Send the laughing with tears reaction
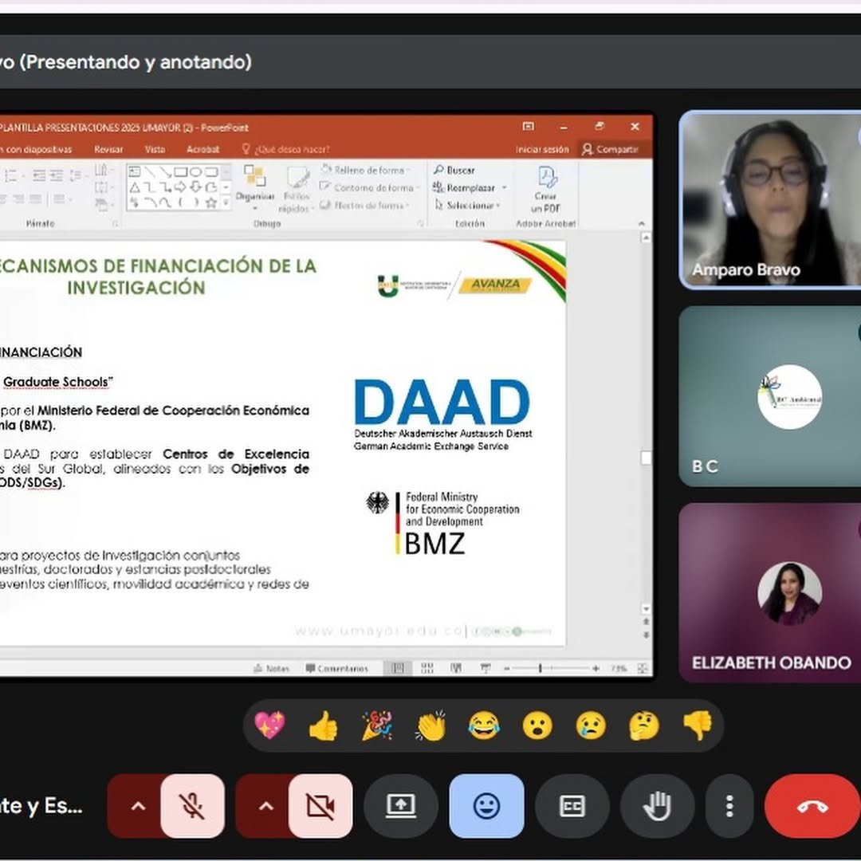 484,725
